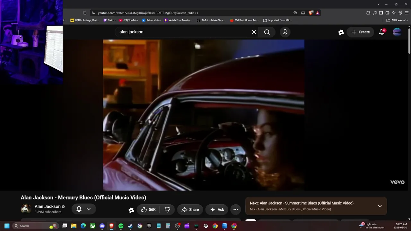
Task: Expand the subscription options chevron
Action: (89, 209)
